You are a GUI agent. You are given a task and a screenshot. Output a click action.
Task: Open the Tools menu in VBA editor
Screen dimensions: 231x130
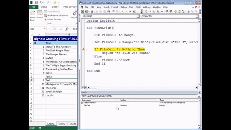138,7
